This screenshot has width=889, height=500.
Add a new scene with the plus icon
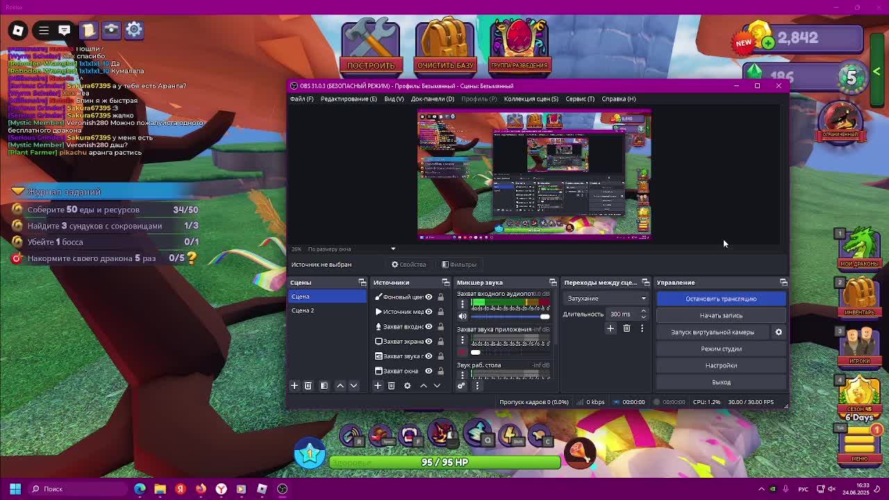294,385
